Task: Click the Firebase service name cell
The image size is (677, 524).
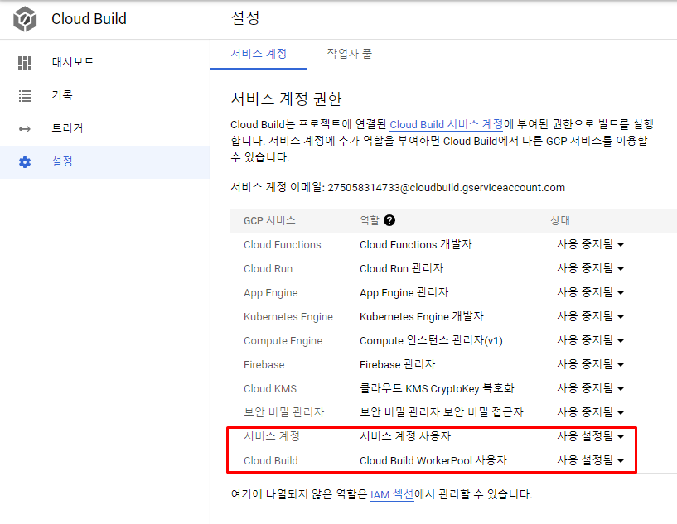Action: [x=264, y=365]
